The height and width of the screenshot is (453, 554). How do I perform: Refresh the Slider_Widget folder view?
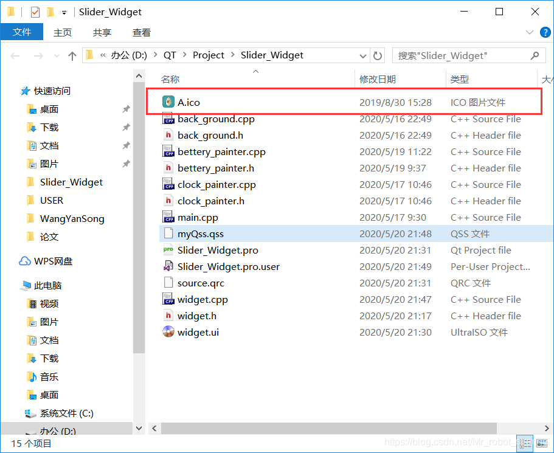pyautogui.click(x=378, y=55)
